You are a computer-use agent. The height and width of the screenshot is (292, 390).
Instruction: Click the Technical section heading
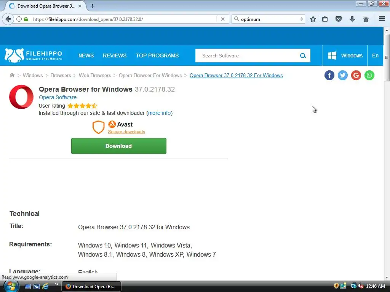(x=24, y=214)
